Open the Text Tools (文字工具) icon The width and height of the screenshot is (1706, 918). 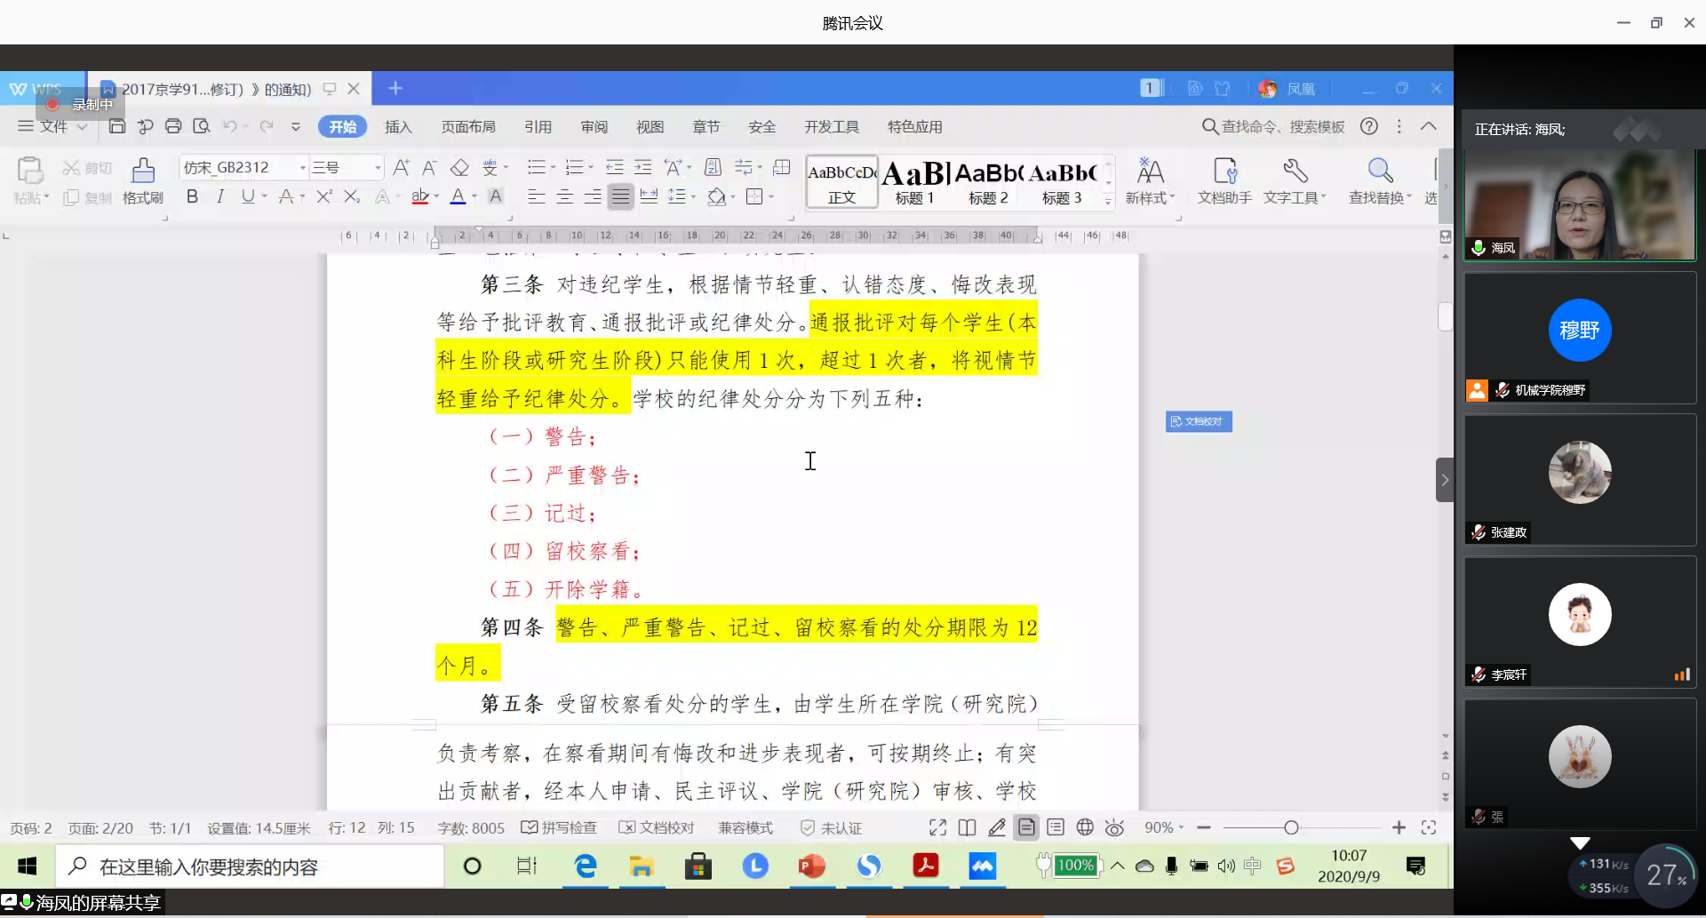(1295, 180)
